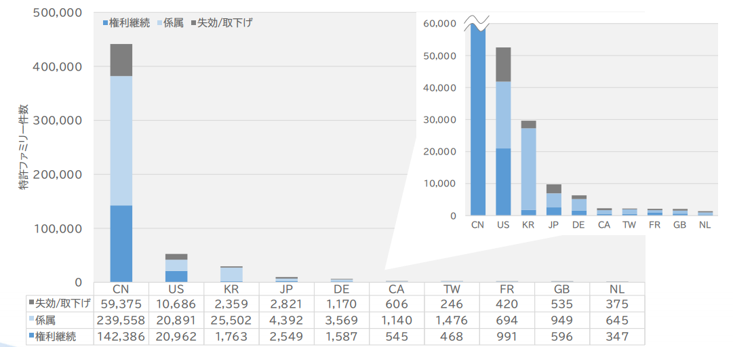Click the light blue segment of main CN bar

121,140
